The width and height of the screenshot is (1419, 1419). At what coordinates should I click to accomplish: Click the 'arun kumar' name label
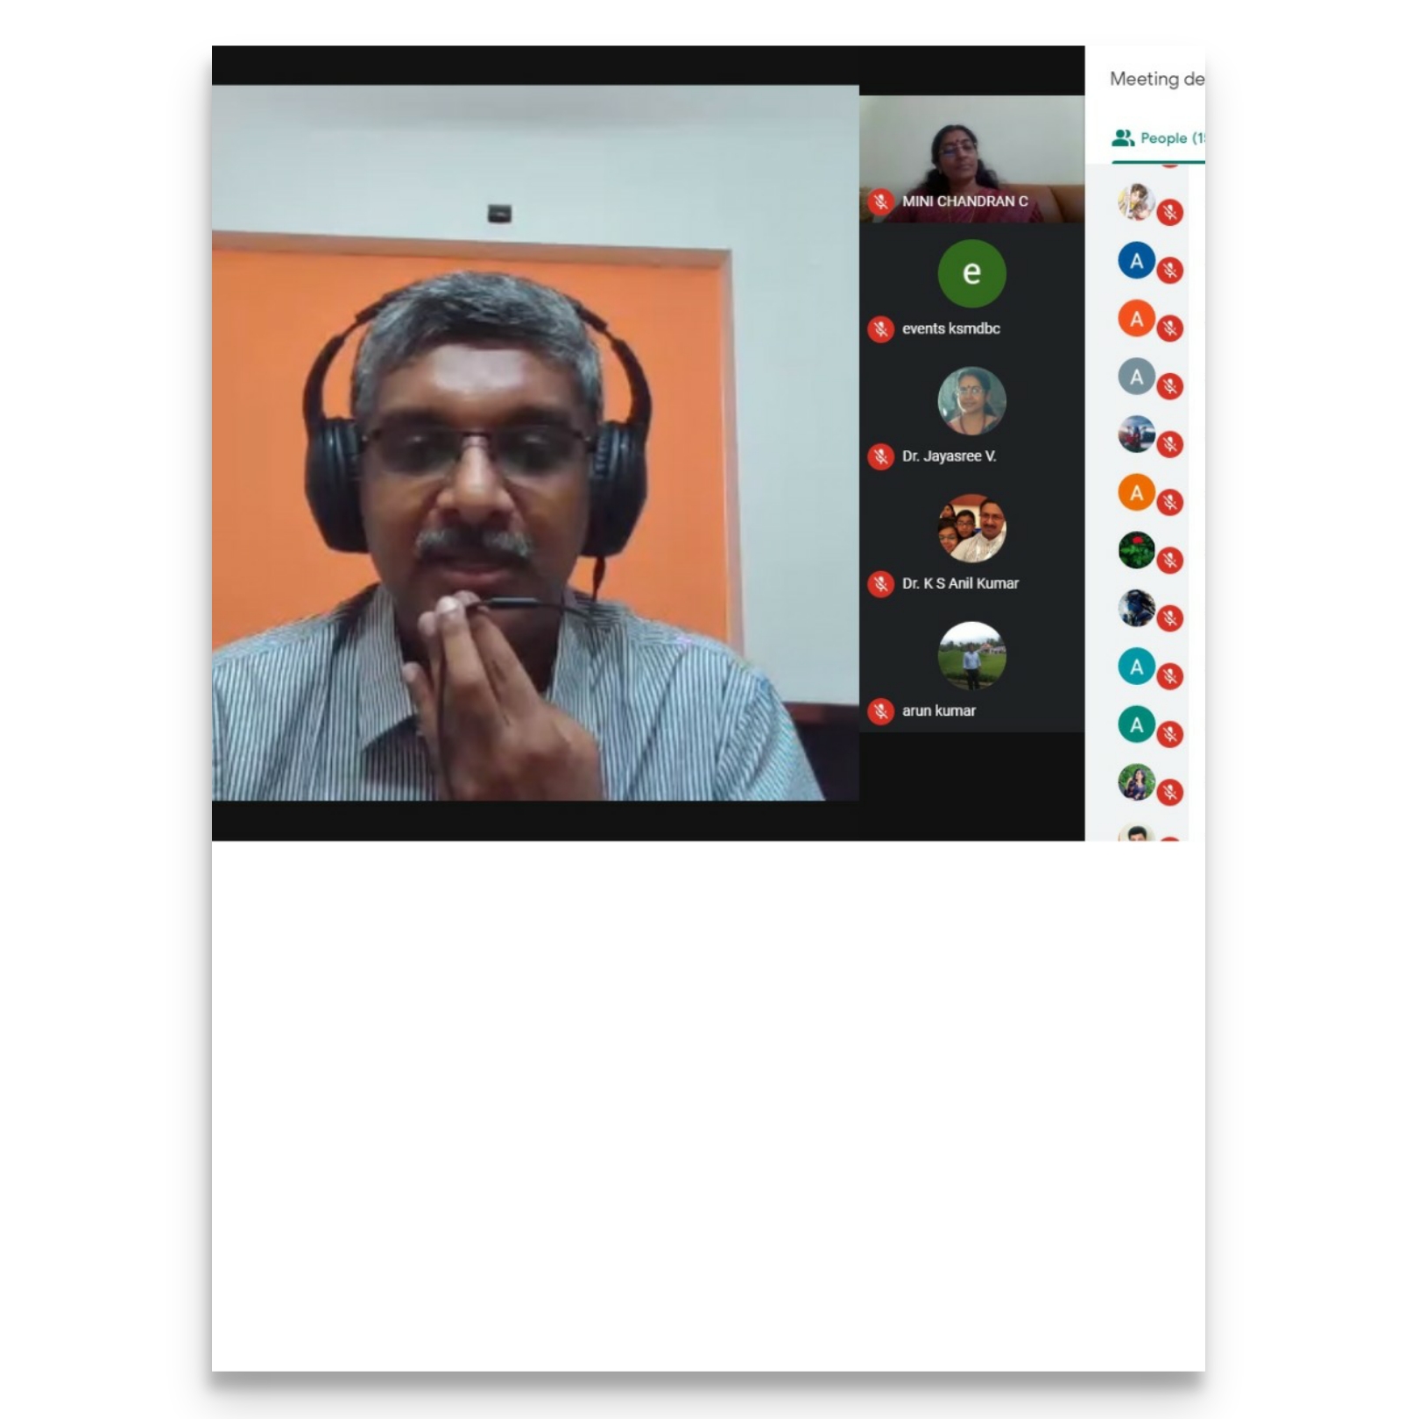939,711
